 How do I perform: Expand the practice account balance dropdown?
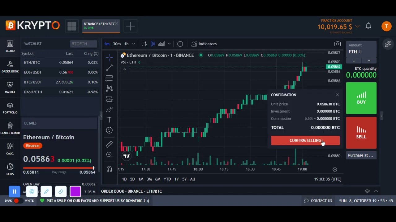tap(357, 27)
